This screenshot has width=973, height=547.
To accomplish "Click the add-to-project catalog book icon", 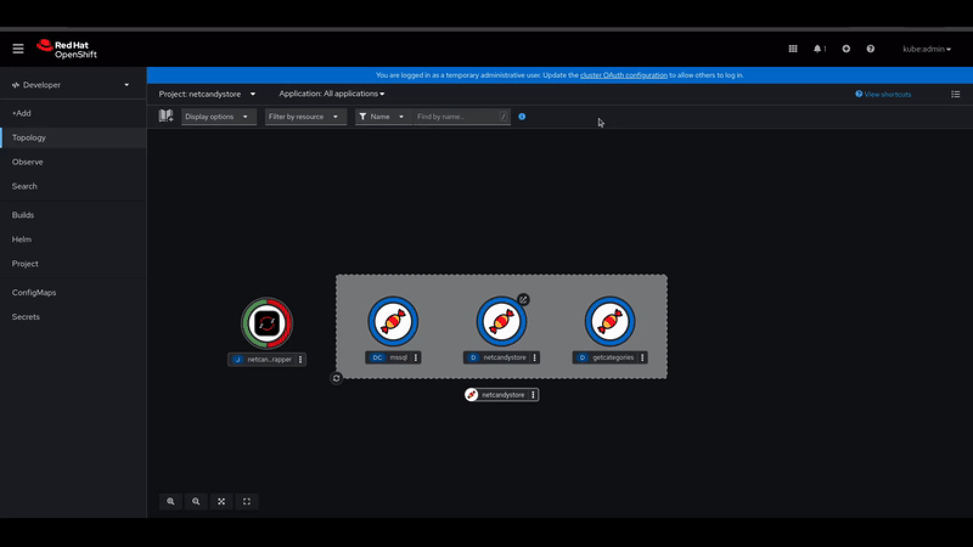I will tap(165, 116).
